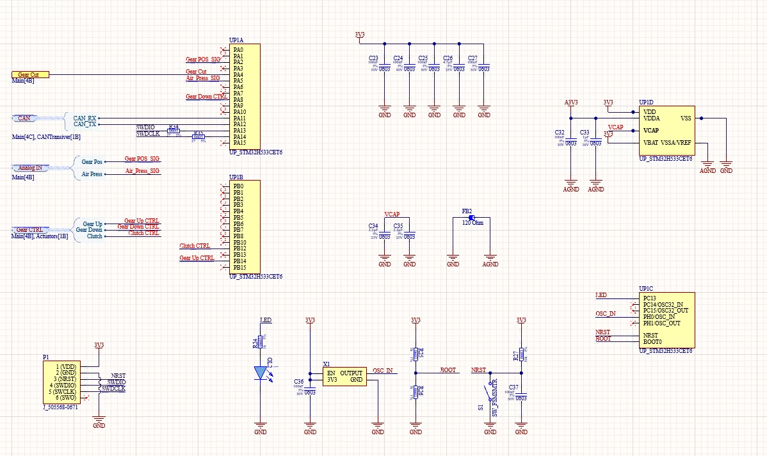Click the BOOT net label beside R35
Image resolution: width=767 pixels, height=456 pixels.
click(x=448, y=370)
